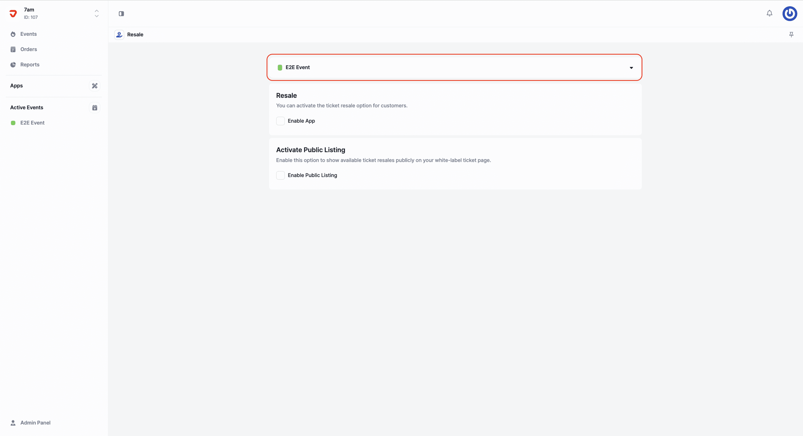Open the user profile avatar menu
The image size is (803, 436).
[x=790, y=13]
